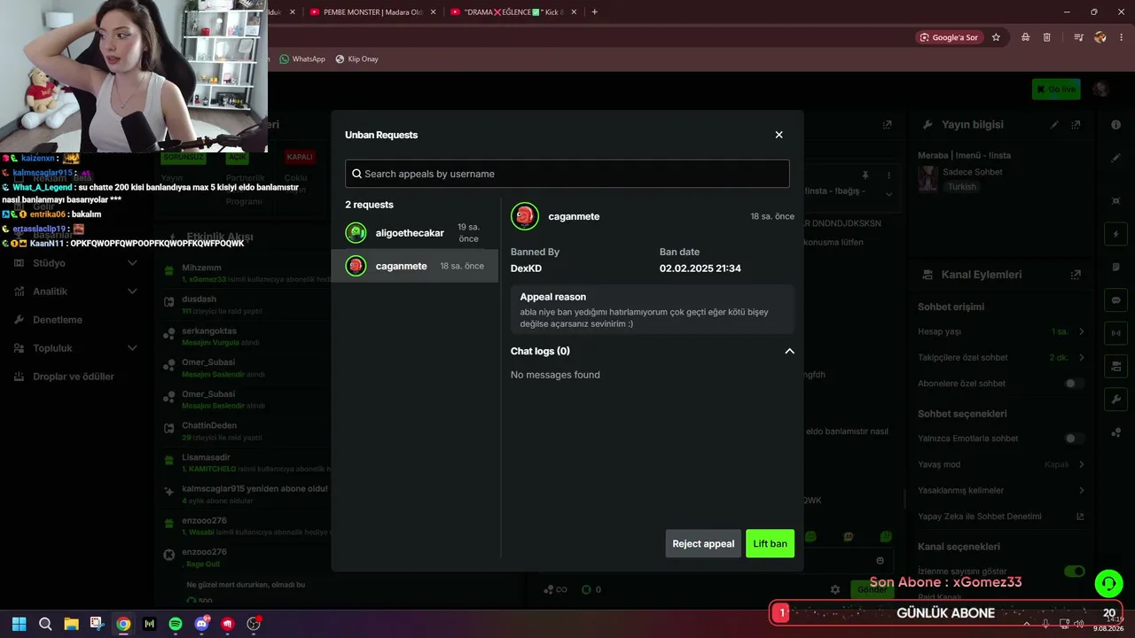Open Denetleme in the sidebar
Viewport: 1135px width, 638px height.
pyautogui.click(x=58, y=320)
